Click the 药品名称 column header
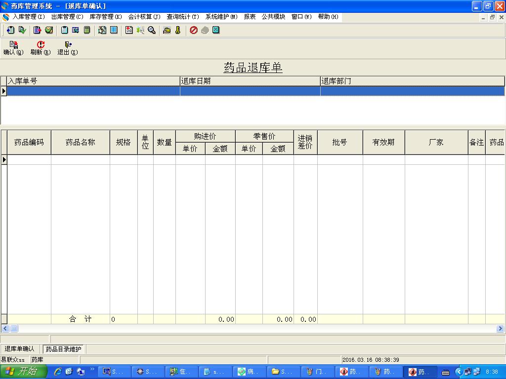 [81, 143]
